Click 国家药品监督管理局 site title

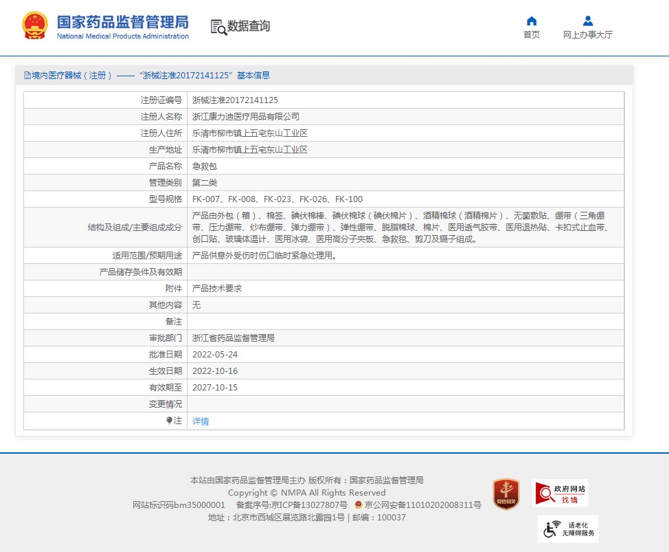(123, 22)
